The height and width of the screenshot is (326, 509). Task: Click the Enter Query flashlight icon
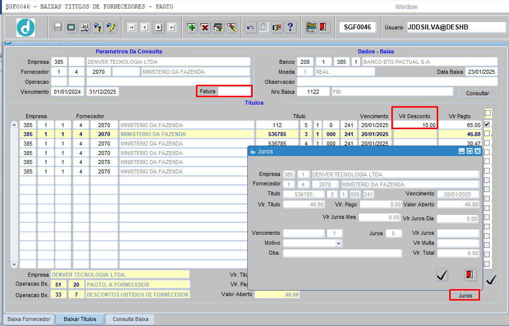coord(98,27)
